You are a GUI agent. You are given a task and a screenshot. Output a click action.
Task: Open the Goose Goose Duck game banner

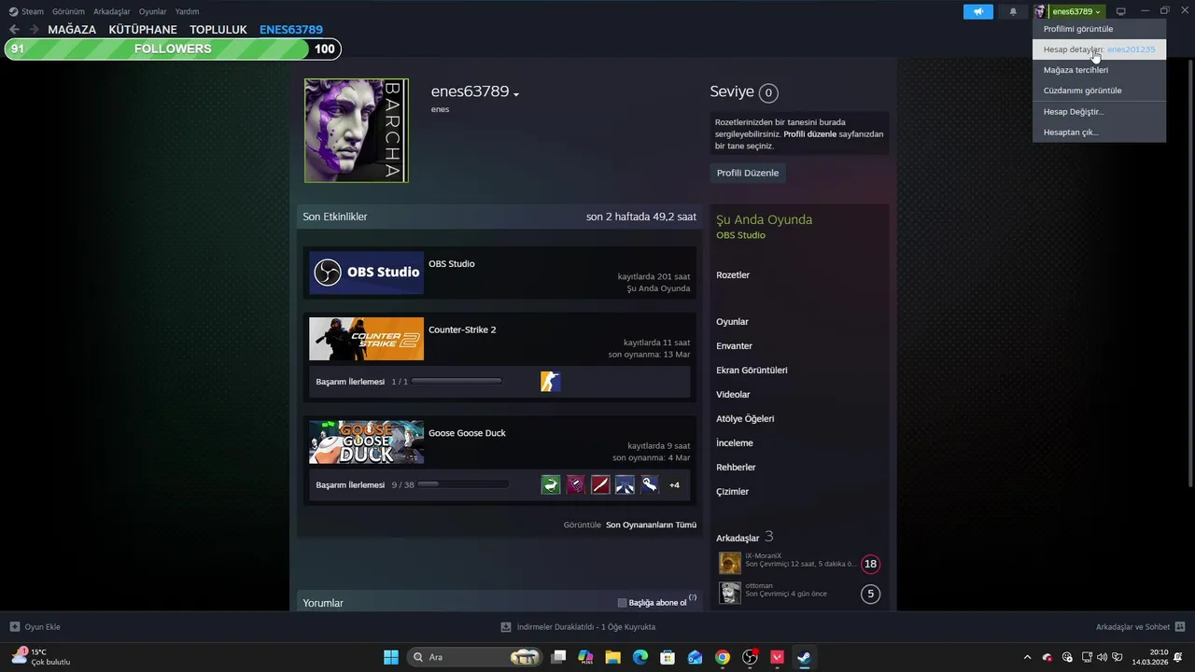click(366, 442)
